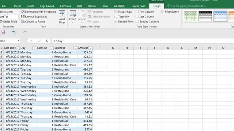Click the Cancel X icon in formula bar
234x131 pixels.
pos(31,41)
